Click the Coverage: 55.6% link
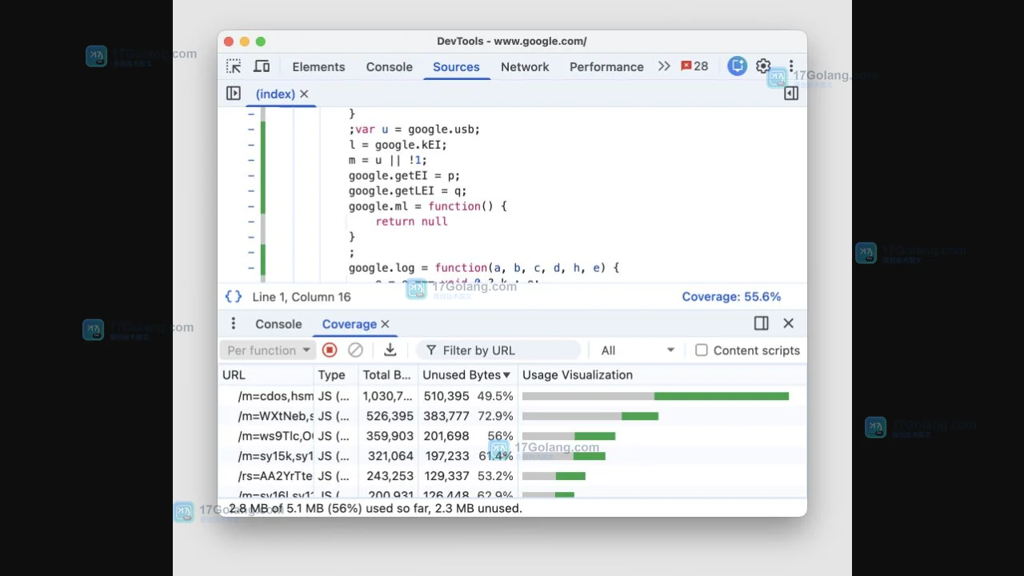This screenshot has height=576, width=1024. click(x=731, y=297)
